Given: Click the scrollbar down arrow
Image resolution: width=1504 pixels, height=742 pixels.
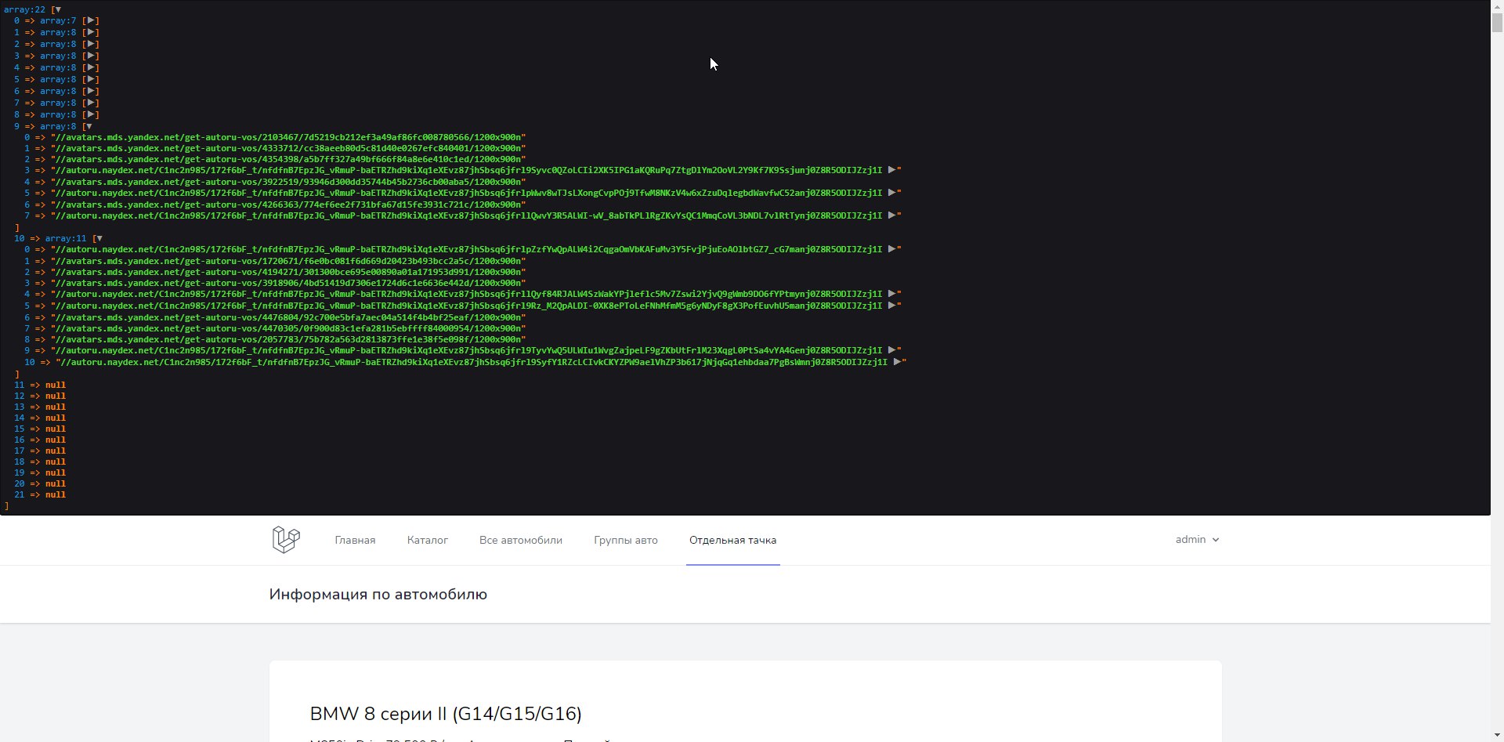Looking at the screenshot, I should (1497, 736).
